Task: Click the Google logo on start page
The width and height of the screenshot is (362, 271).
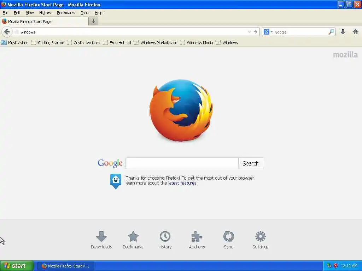Action: pyautogui.click(x=110, y=163)
